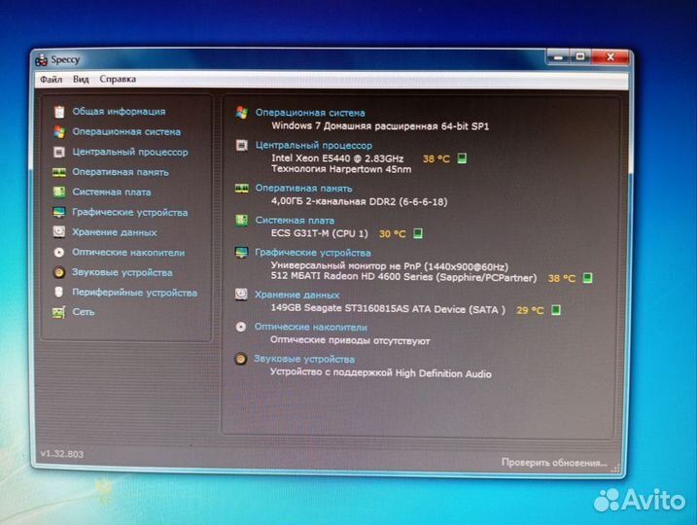The width and height of the screenshot is (697, 525).
Task: Click the mouse icon beside Периферийные устройства
Action: pyautogui.click(x=58, y=292)
